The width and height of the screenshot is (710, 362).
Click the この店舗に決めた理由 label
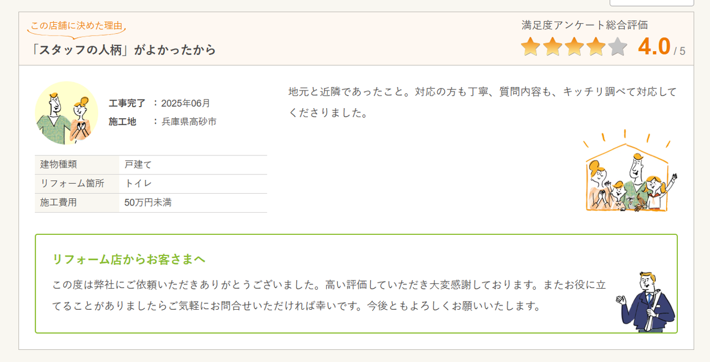[x=77, y=26]
